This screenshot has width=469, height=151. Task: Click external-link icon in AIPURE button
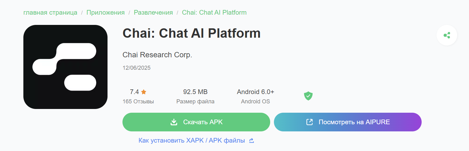[x=309, y=122]
